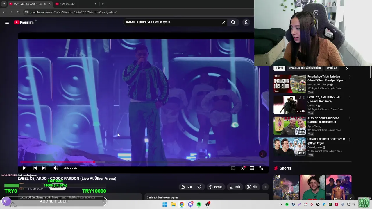Screen dimensions: 372x209
Task: Open a new browser tab
Action: click(103, 4)
